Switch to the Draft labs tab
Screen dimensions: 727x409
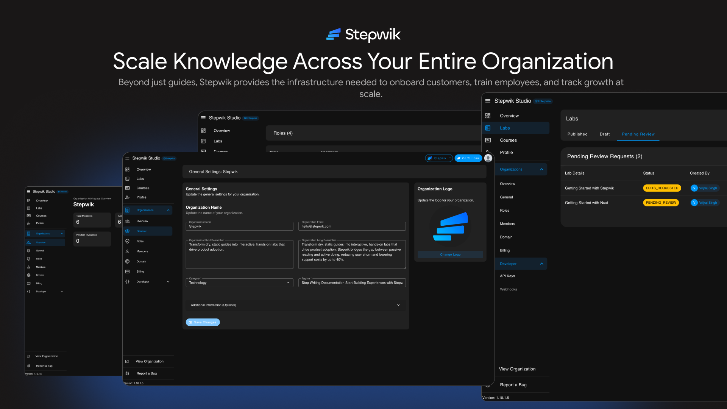(x=605, y=134)
